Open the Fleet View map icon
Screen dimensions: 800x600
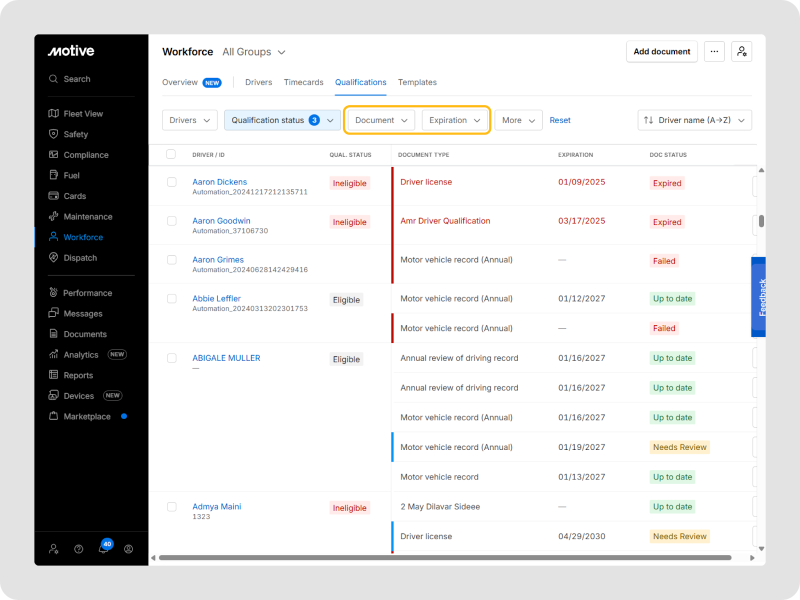[53, 113]
